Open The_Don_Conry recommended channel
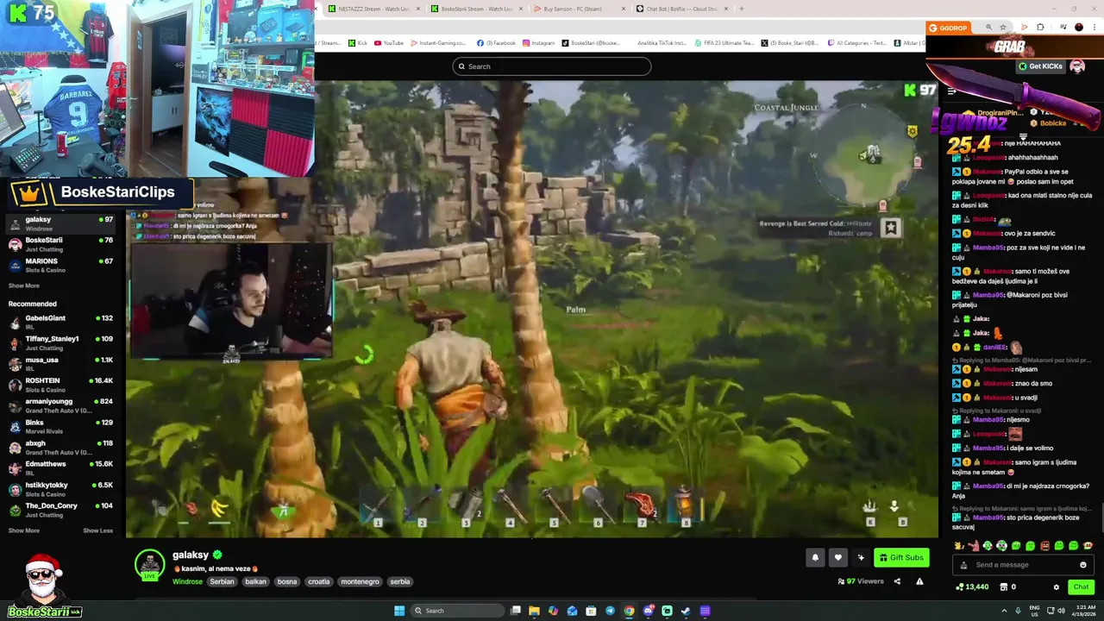This screenshot has height=621, width=1104. (x=60, y=510)
